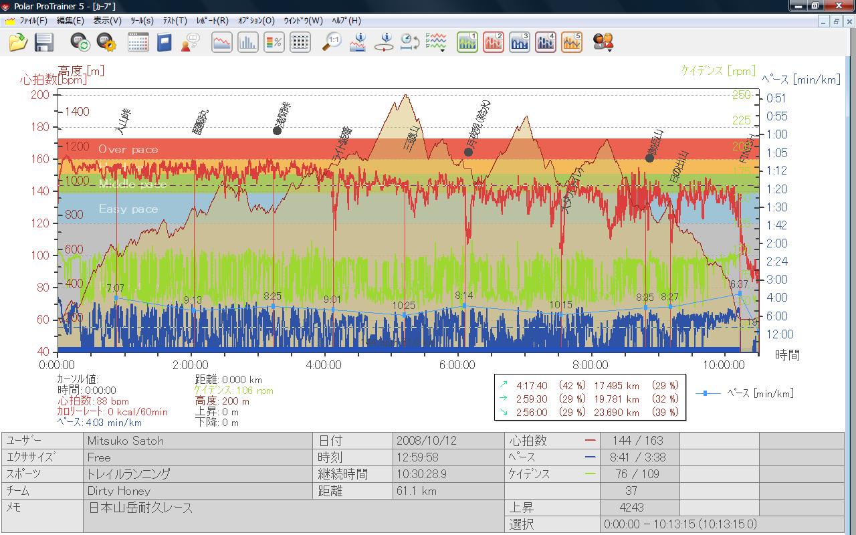Show bar chart view icon
Viewport: 856px width, 535px height.
248,43
